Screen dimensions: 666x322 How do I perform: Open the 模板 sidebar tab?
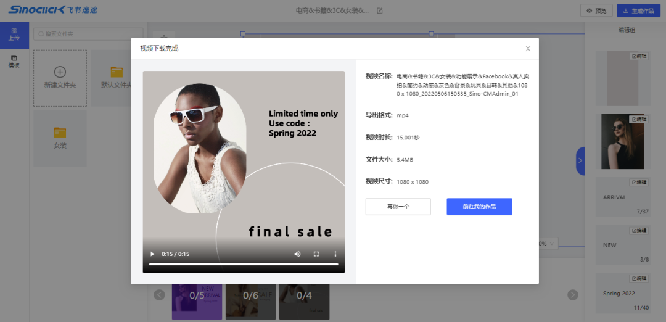click(14, 62)
